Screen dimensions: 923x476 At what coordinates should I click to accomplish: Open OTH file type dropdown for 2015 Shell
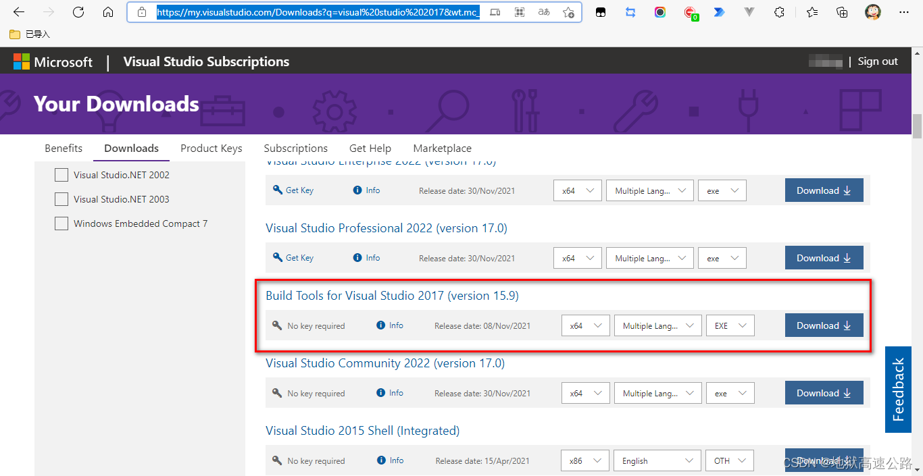click(730, 460)
